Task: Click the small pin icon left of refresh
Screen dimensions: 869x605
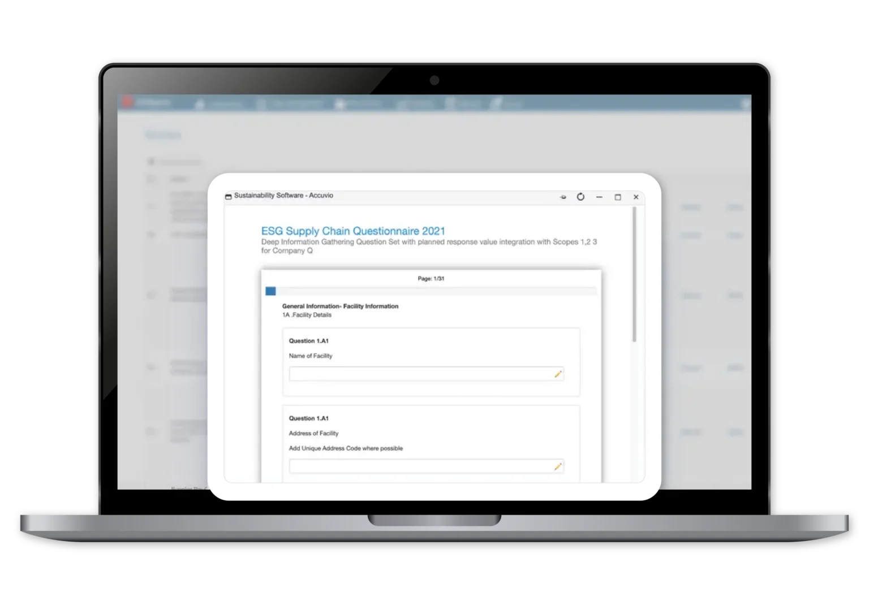Action: [x=563, y=197]
